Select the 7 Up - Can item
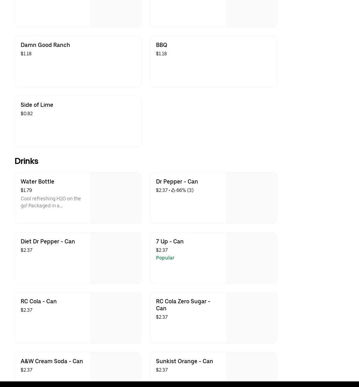Screen dimensions: 359x387 click(x=214, y=258)
